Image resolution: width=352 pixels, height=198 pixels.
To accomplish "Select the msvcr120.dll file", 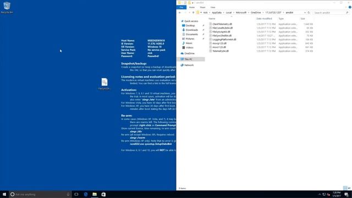I will (x=219, y=47).
